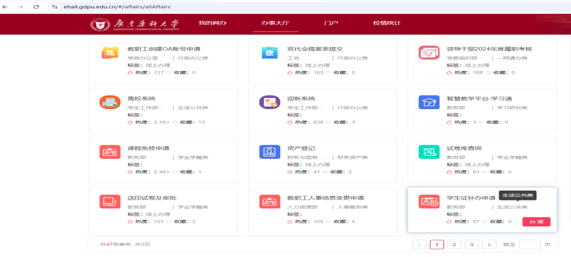Go to page 1
The height and width of the screenshot is (257, 571).
point(437,244)
